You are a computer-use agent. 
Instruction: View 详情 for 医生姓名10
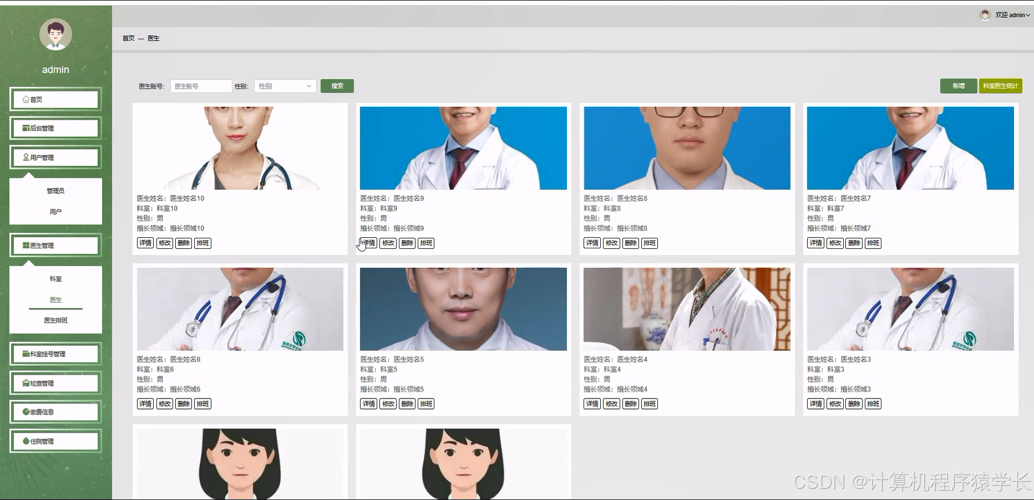click(x=145, y=243)
